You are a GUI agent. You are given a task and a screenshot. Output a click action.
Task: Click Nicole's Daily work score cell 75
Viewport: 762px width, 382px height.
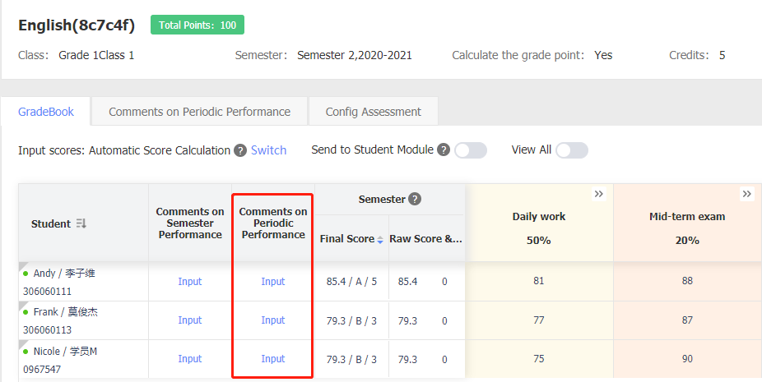(x=539, y=359)
